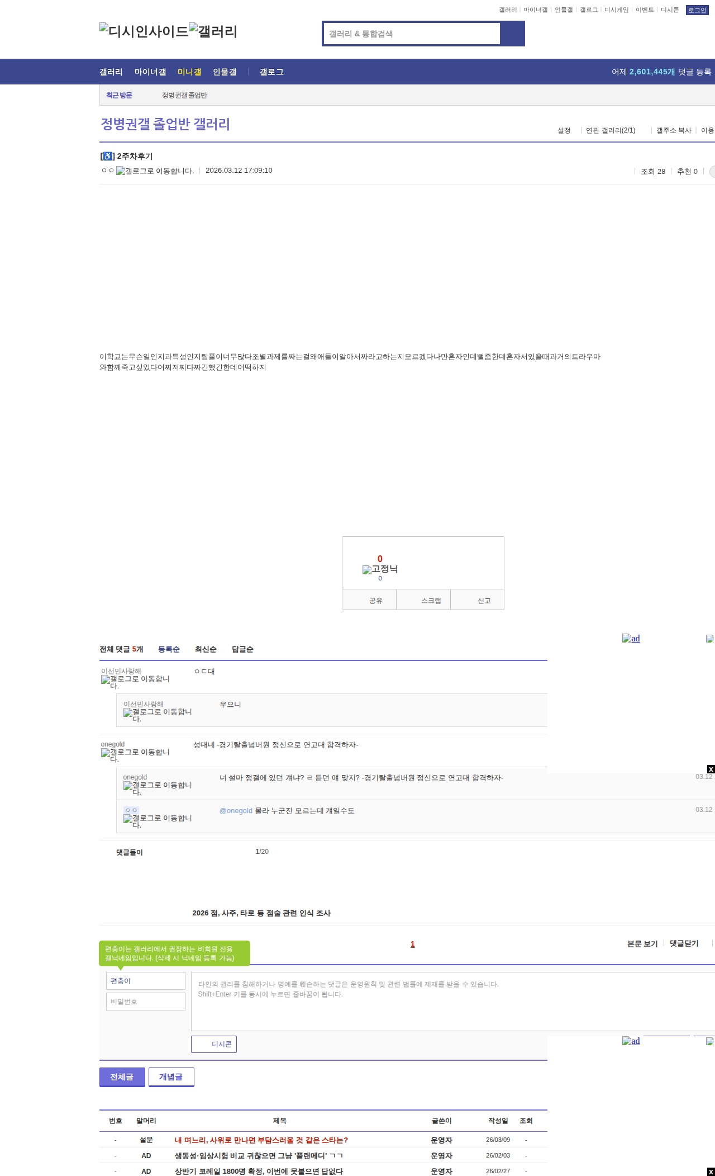715x1176 pixels.
Task: Switch to the 개념글 tab
Action: coord(171,1077)
